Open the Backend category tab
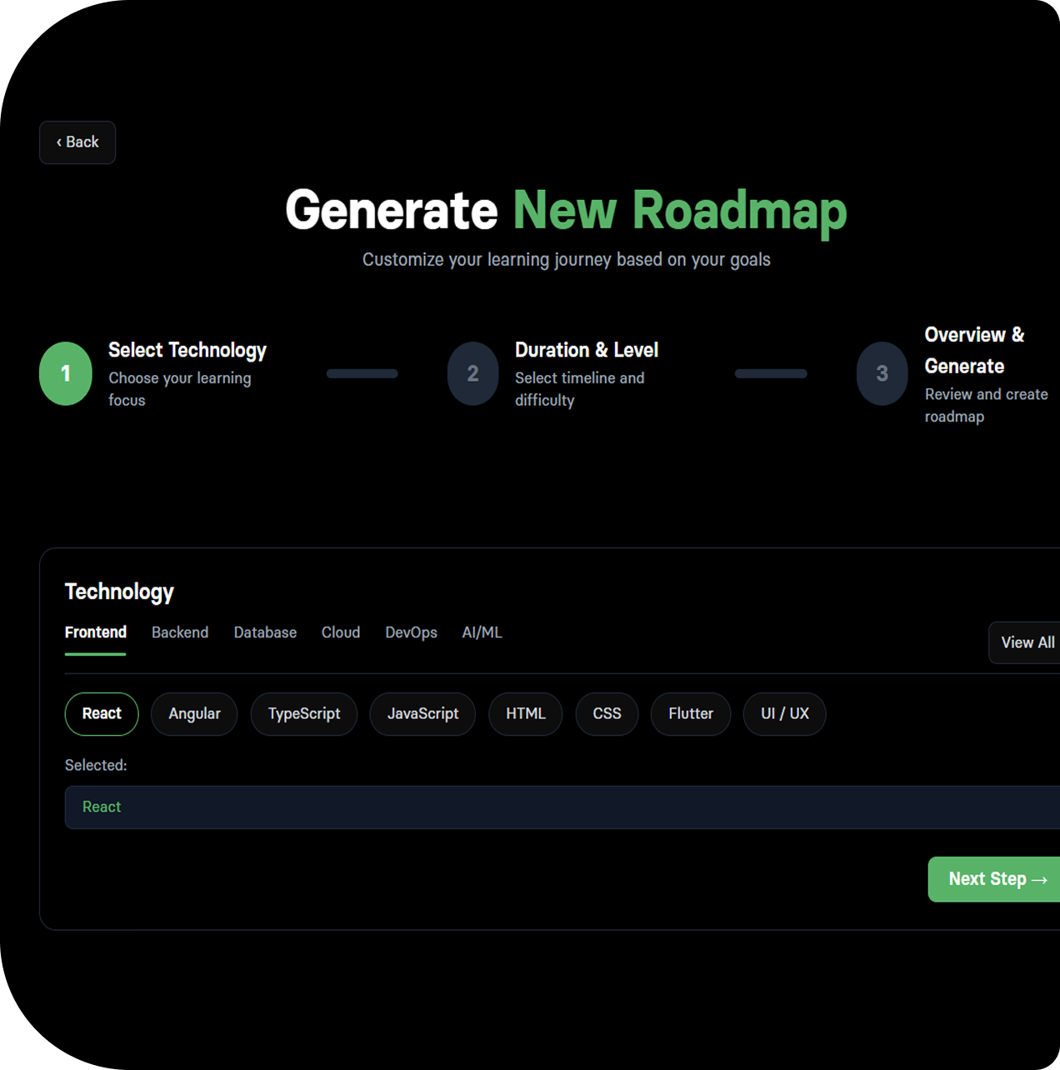This screenshot has height=1070, width=1060. point(180,632)
